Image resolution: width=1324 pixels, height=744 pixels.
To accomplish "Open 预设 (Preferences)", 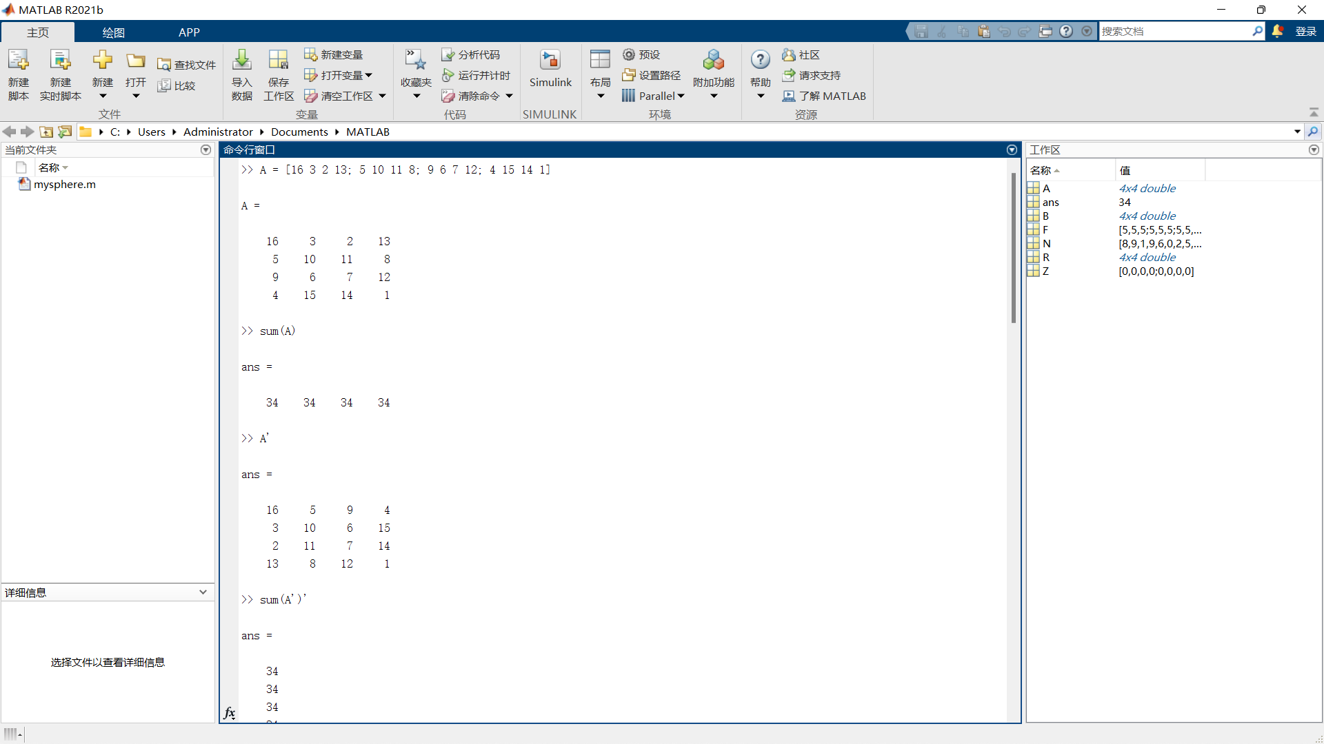I will click(x=641, y=54).
